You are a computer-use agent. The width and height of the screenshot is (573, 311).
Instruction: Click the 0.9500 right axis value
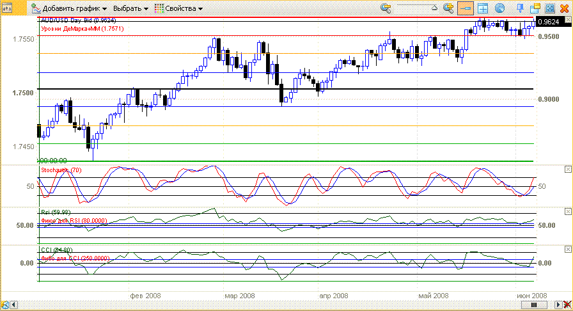click(x=549, y=36)
